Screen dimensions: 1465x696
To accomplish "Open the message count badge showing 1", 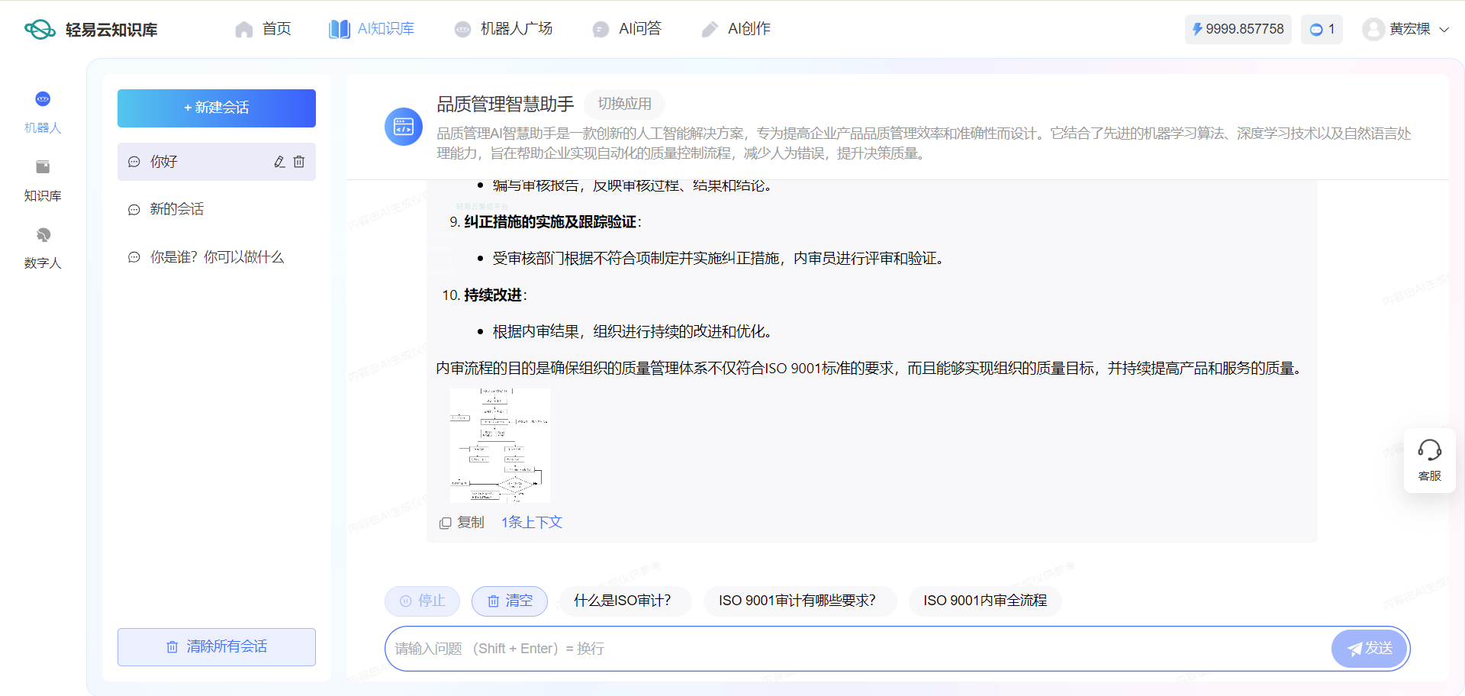I will tap(1322, 29).
